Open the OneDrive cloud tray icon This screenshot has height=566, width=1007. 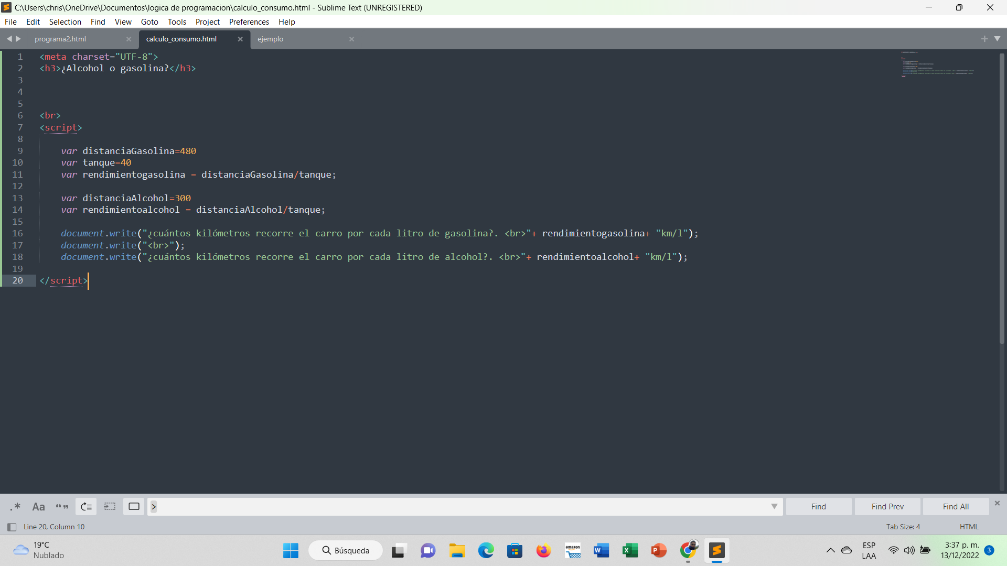tap(847, 550)
